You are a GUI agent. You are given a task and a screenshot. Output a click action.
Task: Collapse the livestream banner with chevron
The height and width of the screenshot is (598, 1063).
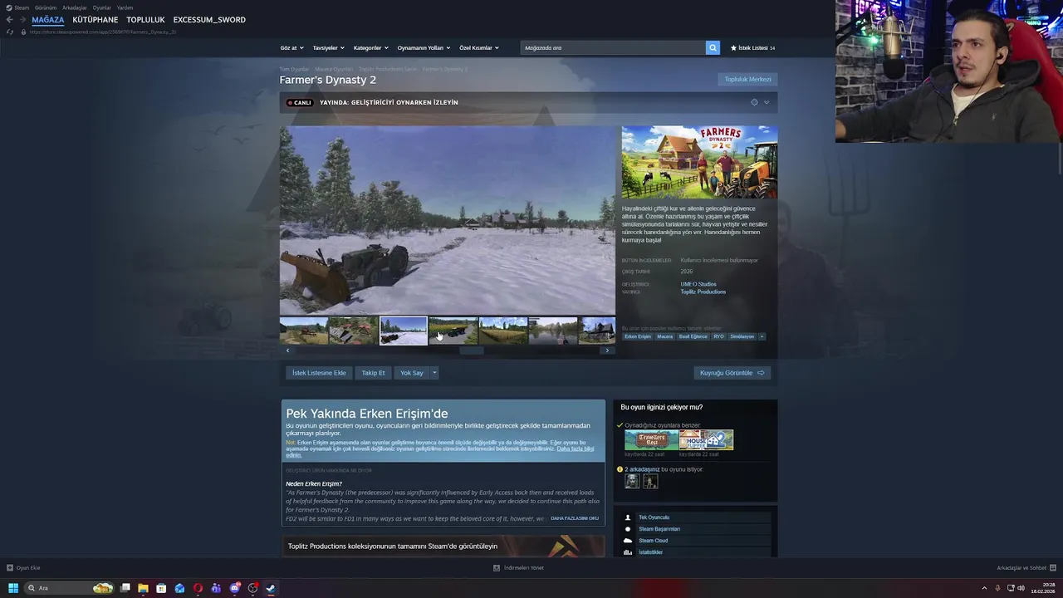(767, 102)
